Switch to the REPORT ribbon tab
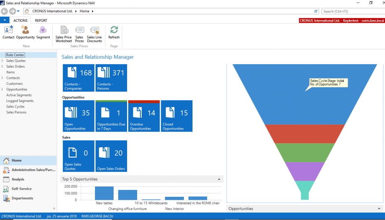The height and width of the screenshot is (220, 385). (x=41, y=21)
